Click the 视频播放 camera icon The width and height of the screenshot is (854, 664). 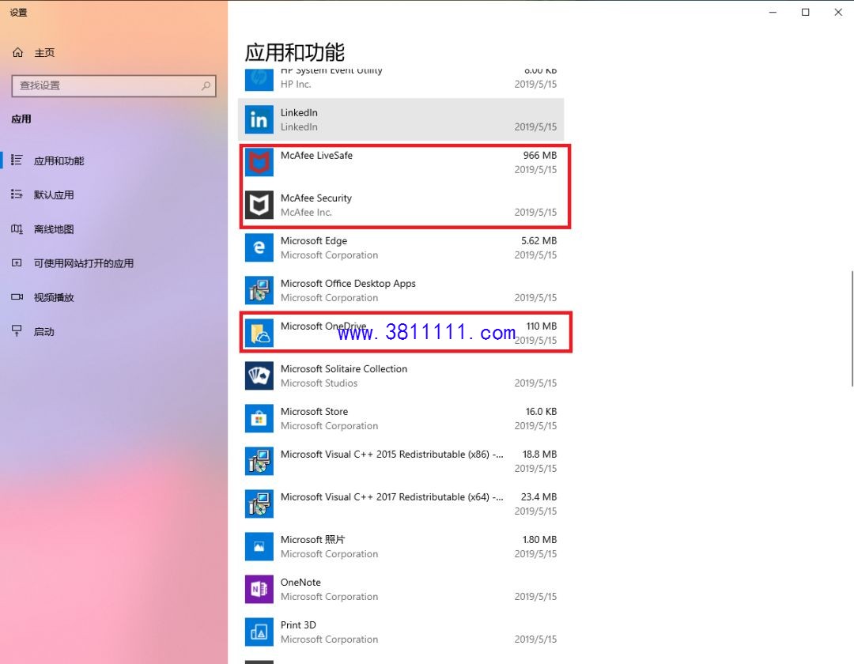pyautogui.click(x=17, y=297)
